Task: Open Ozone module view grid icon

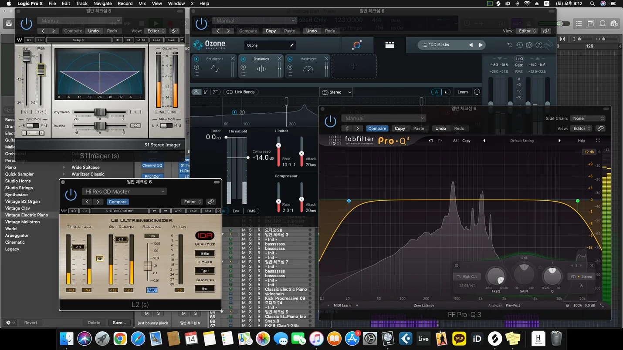Action: tap(389, 45)
